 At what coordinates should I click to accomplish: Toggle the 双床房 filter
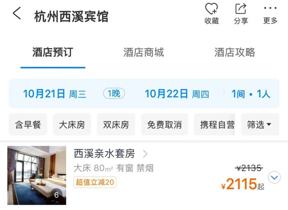[116, 125]
